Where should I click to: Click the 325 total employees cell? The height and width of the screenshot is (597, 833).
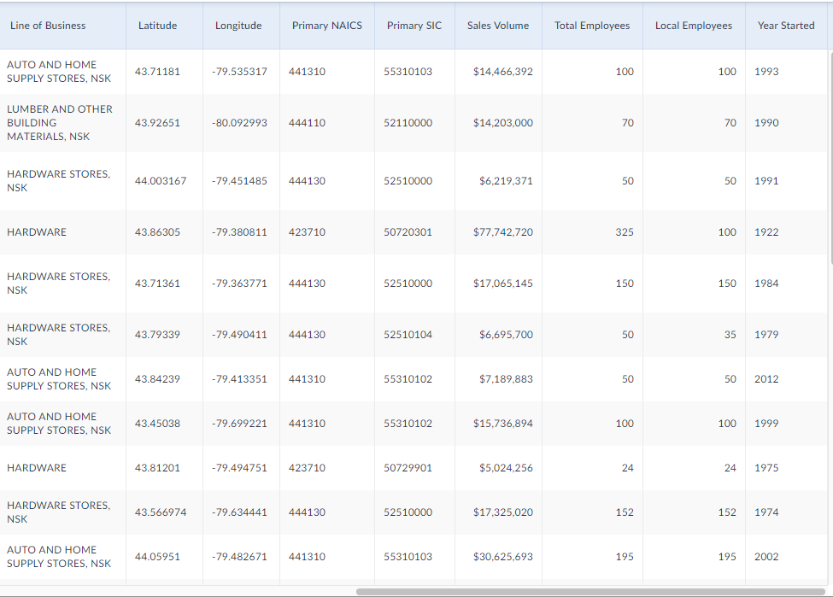625,232
